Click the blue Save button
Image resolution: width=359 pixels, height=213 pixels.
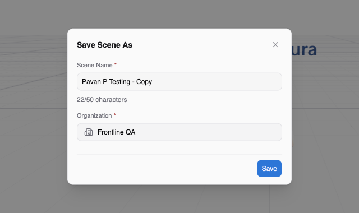coord(269,168)
